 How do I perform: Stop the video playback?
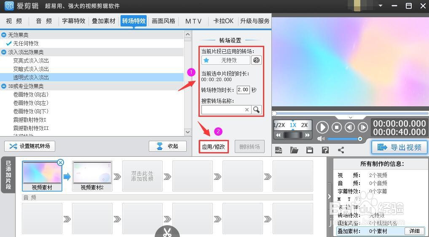coord(337,127)
